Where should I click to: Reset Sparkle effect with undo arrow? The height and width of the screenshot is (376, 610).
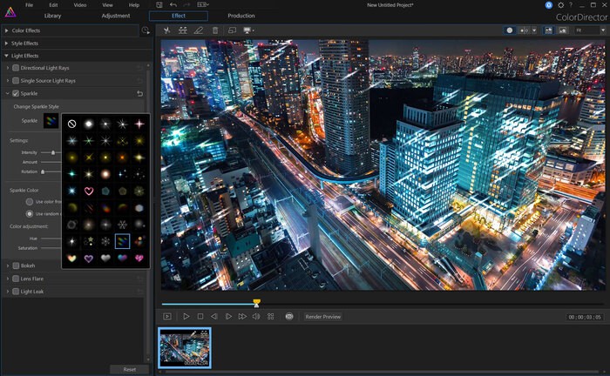(140, 93)
